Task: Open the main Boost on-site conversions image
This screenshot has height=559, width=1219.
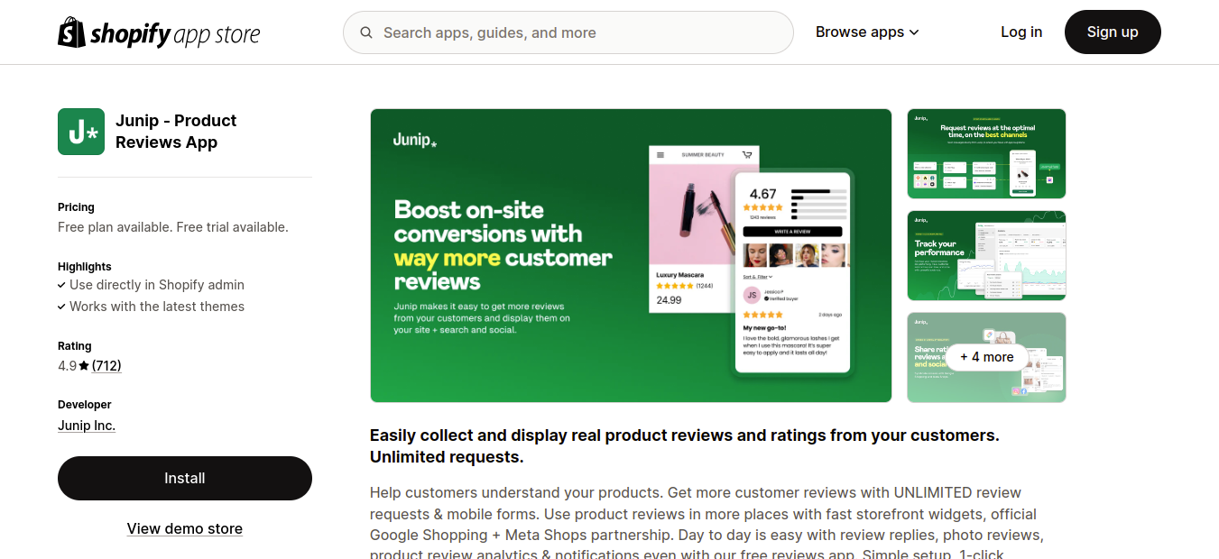Action: click(631, 255)
